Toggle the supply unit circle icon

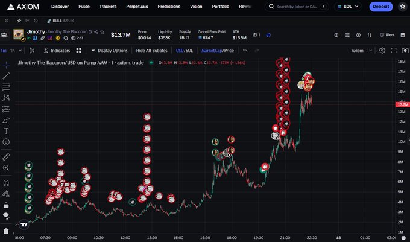pyautogui.click(x=188, y=38)
